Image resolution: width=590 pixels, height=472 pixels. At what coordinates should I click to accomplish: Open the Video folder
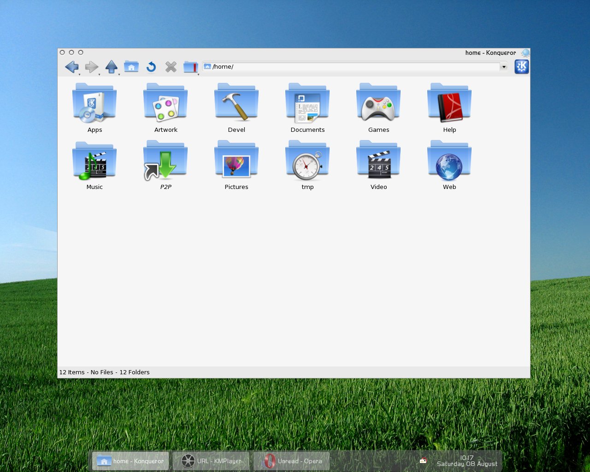point(378,165)
